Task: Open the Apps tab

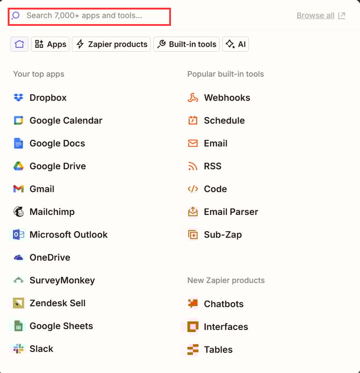Action: coord(50,44)
